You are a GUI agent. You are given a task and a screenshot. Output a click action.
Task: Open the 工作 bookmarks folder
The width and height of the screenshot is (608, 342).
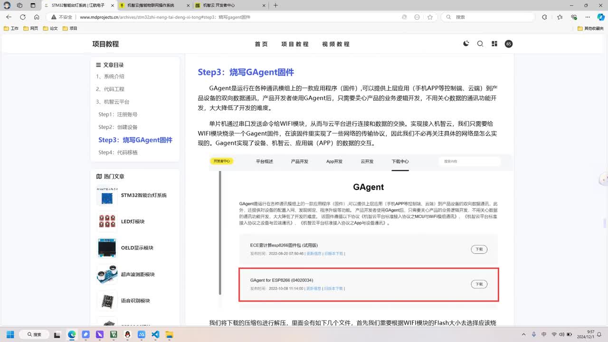click(x=11, y=28)
